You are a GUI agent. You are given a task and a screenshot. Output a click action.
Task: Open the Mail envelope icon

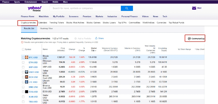point(194,8)
